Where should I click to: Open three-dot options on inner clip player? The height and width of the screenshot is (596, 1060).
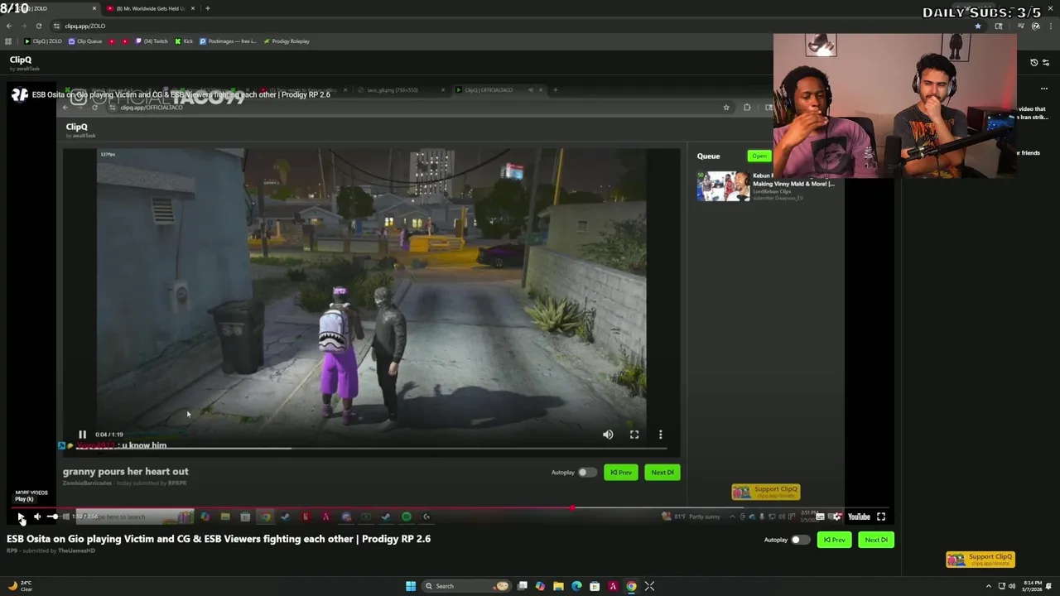660,435
